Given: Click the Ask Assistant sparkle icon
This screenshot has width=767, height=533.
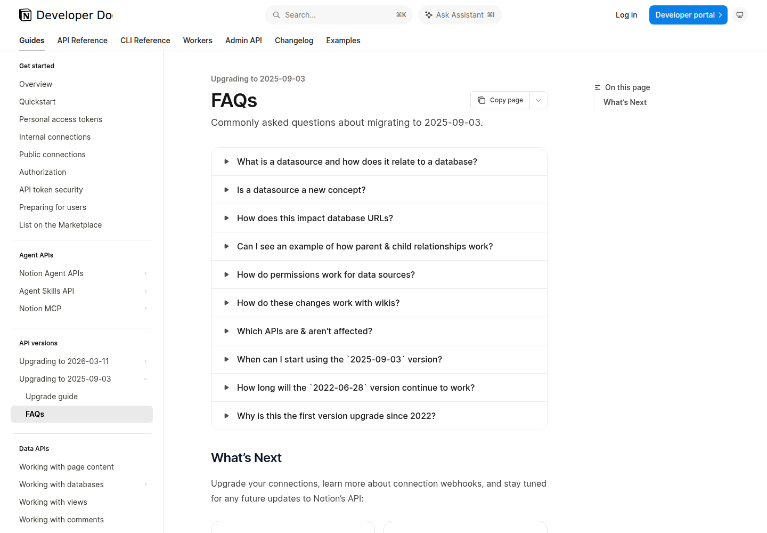Looking at the screenshot, I should coord(429,15).
